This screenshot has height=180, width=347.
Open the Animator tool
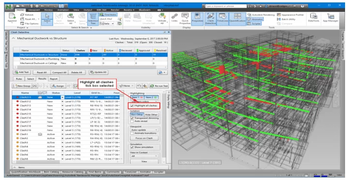(255, 19)
